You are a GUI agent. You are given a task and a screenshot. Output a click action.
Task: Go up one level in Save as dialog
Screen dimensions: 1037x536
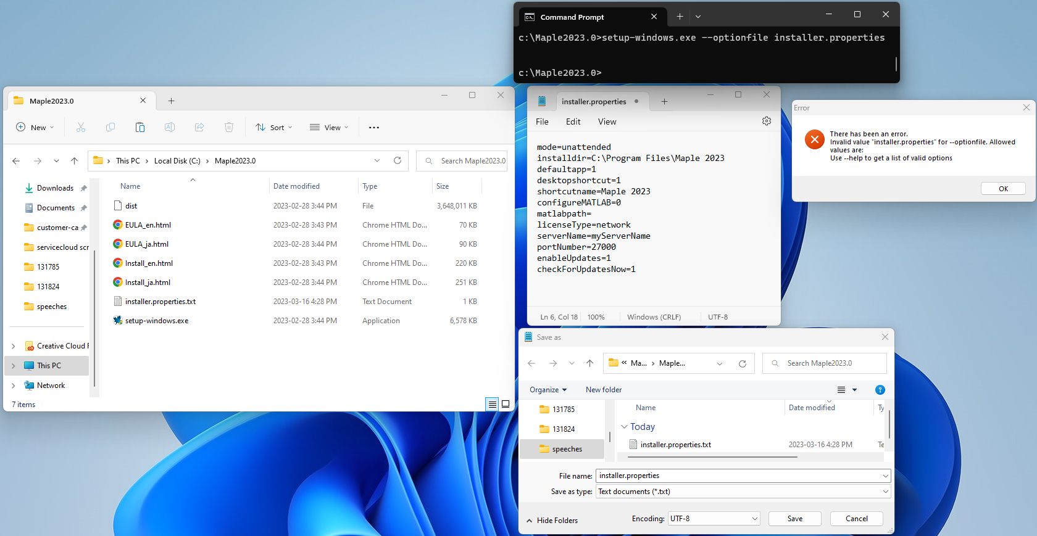click(x=590, y=363)
